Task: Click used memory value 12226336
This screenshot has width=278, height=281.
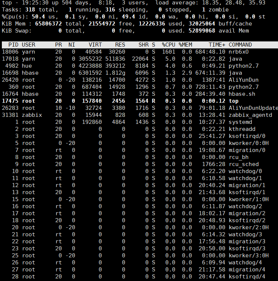Action: pyautogui.click(x=152, y=24)
